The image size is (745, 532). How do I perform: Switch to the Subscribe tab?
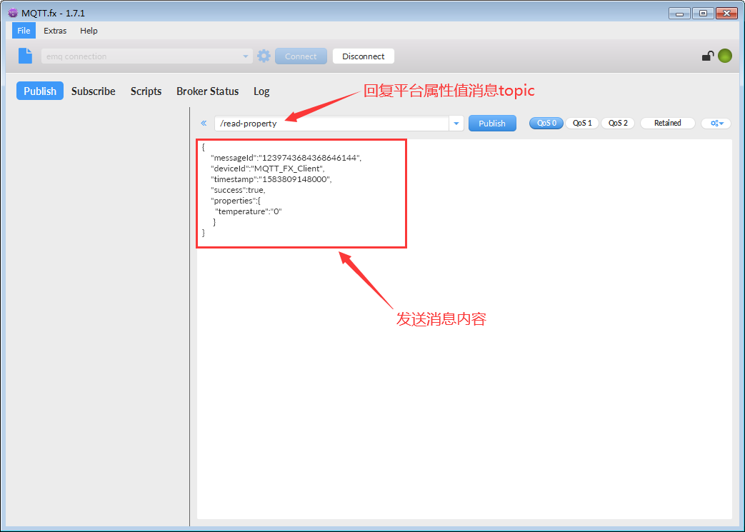[x=93, y=91]
